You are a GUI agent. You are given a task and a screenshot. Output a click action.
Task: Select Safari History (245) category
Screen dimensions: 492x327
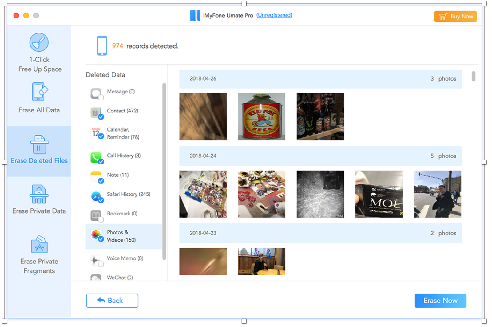click(x=124, y=196)
